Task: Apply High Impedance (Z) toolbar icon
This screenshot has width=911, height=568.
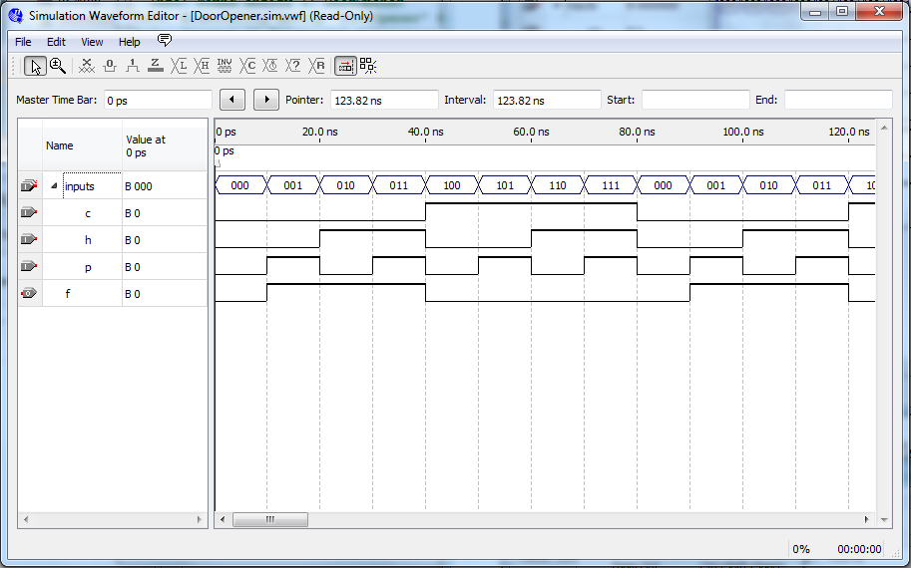Action: coord(155,66)
